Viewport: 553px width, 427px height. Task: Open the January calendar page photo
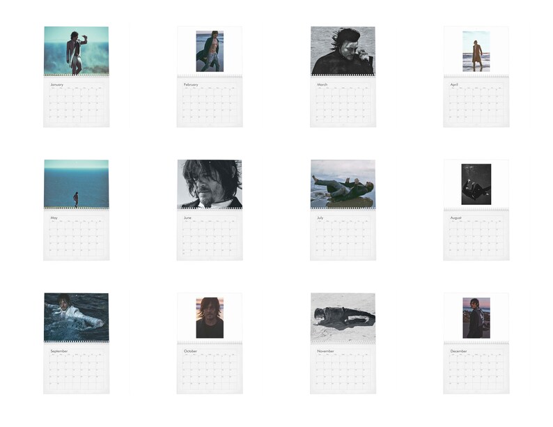tap(76, 51)
